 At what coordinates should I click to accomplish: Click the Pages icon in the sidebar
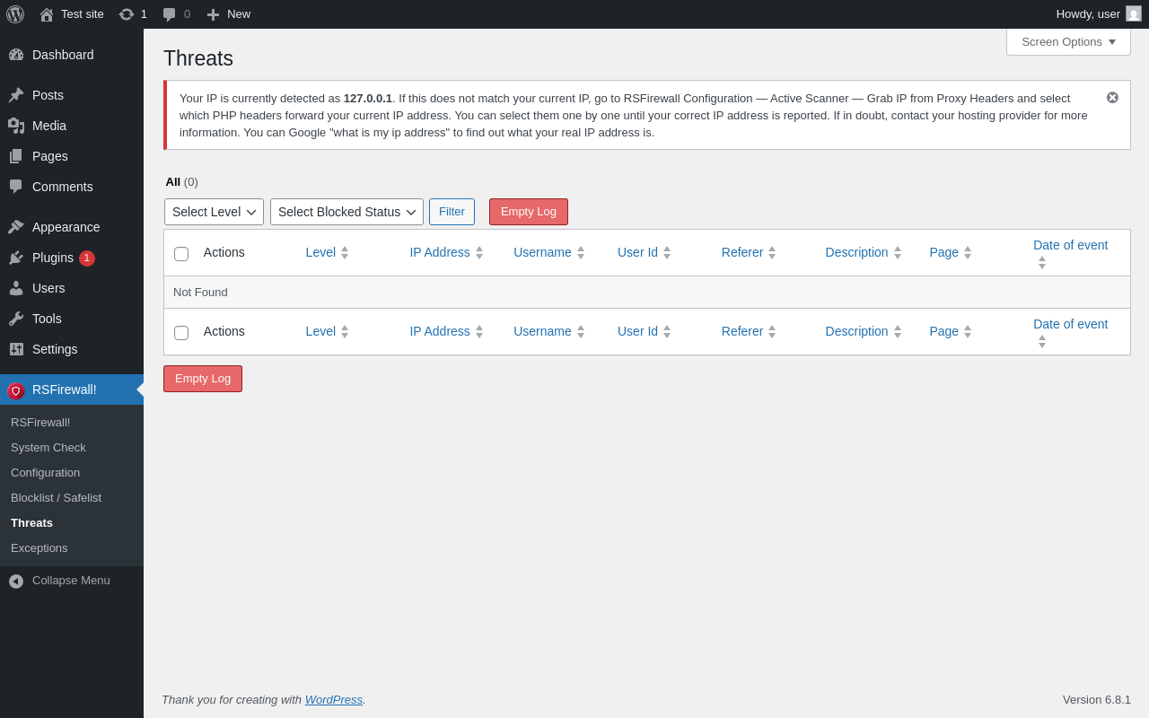tap(16, 156)
